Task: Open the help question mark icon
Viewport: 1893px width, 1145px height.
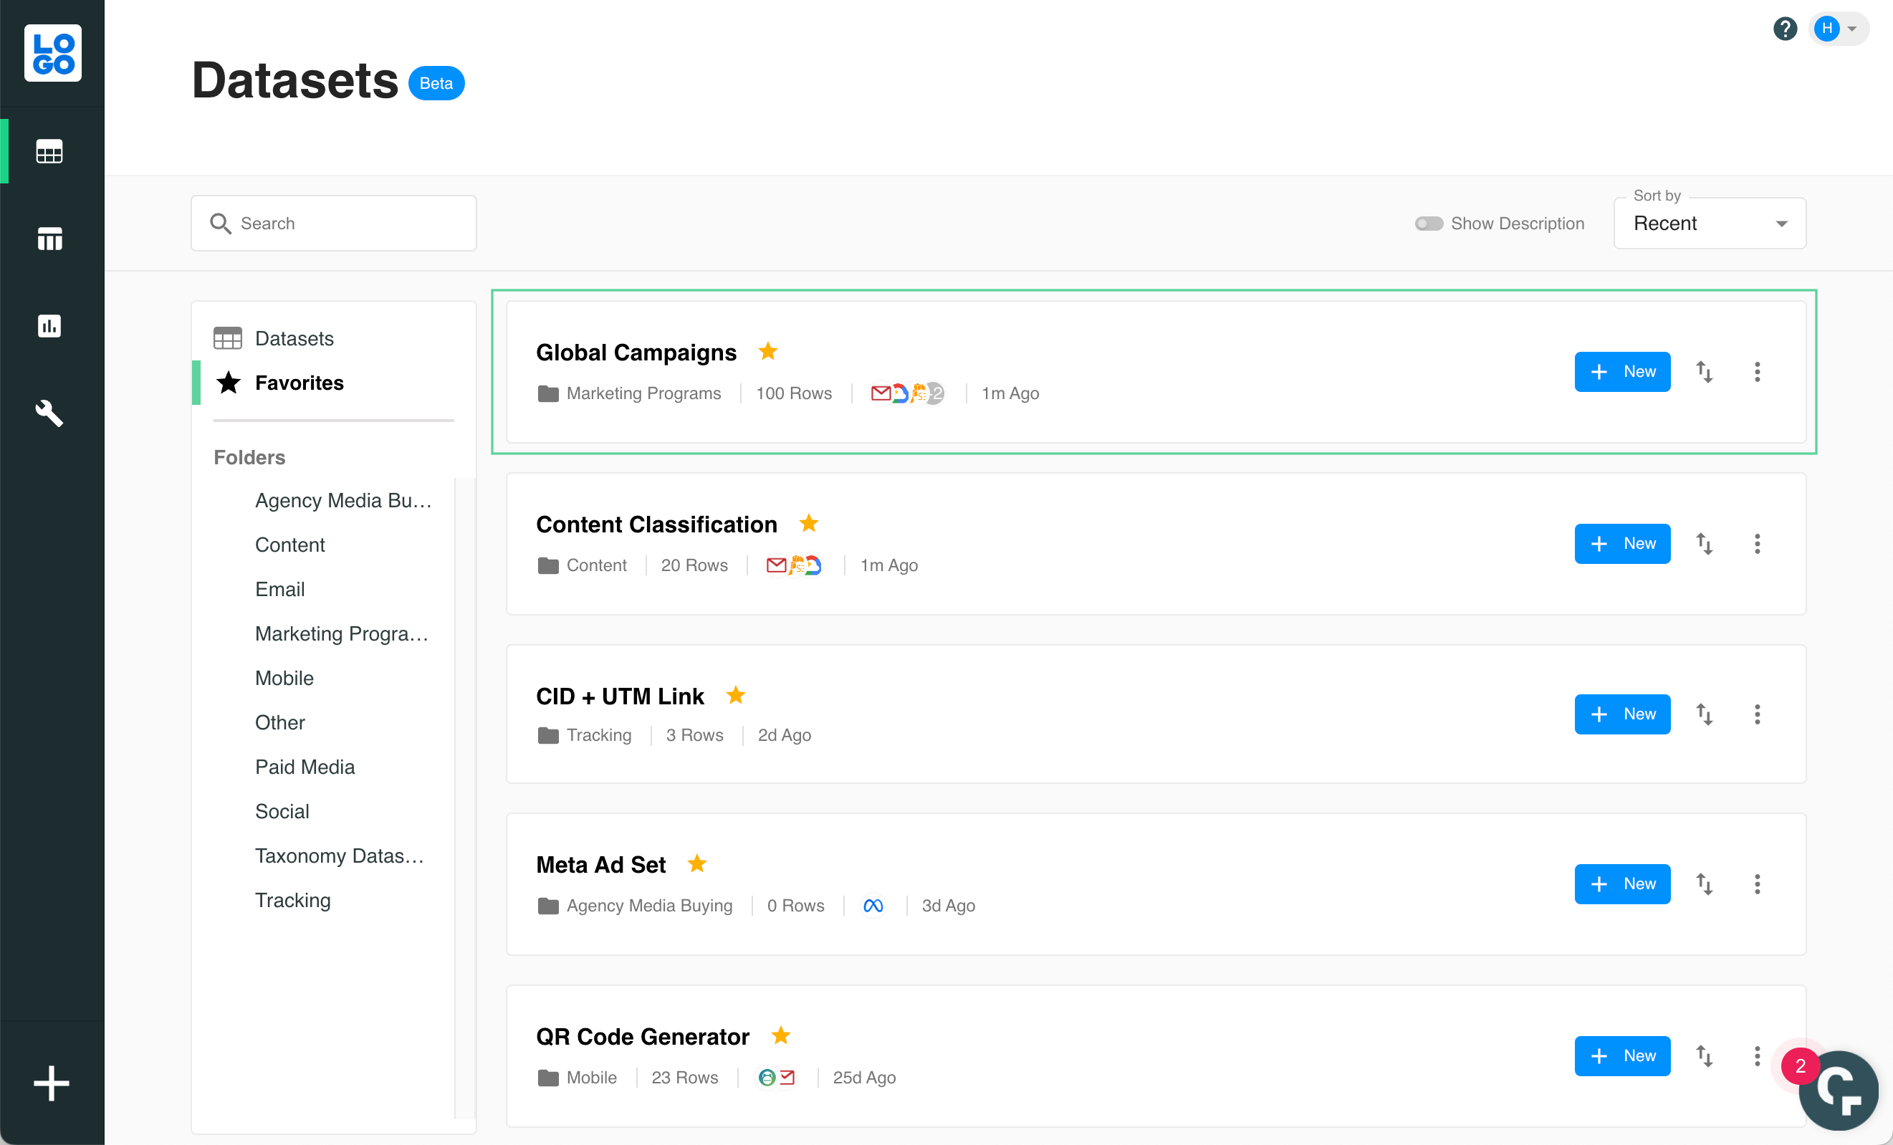Action: click(x=1785, y=29)
